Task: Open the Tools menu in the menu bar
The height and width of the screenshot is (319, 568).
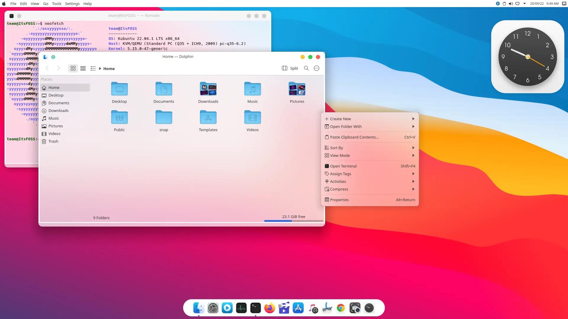Action: tap(57, 4)
